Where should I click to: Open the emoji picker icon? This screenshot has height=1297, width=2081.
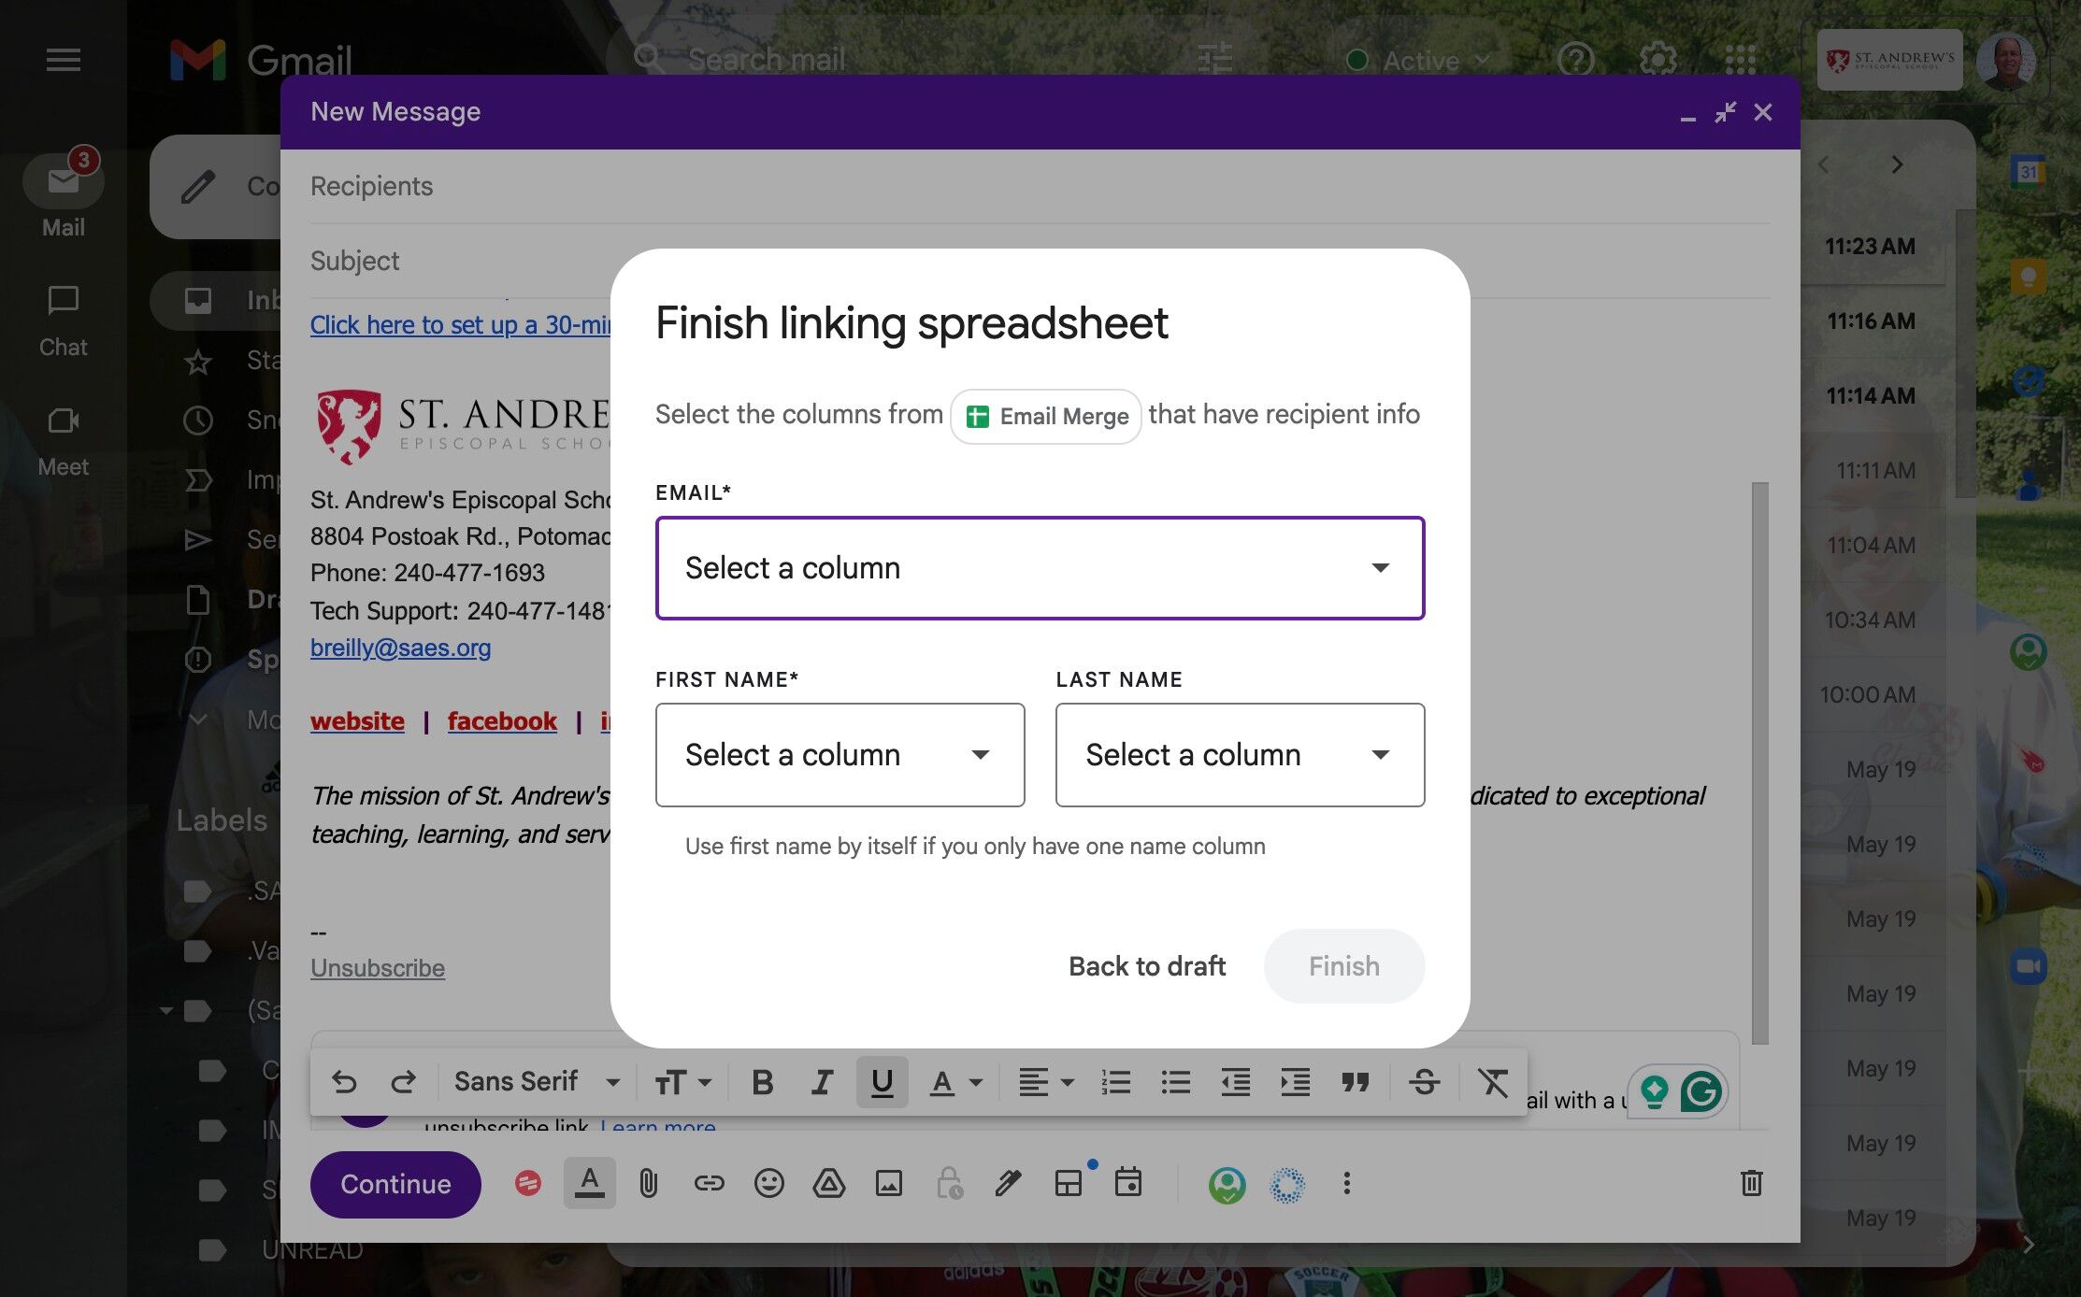(768, 1184)
